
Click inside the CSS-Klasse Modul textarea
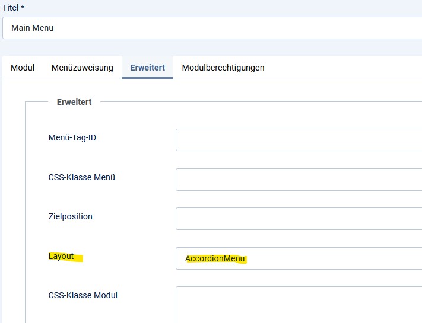click(x=299, y=305)
